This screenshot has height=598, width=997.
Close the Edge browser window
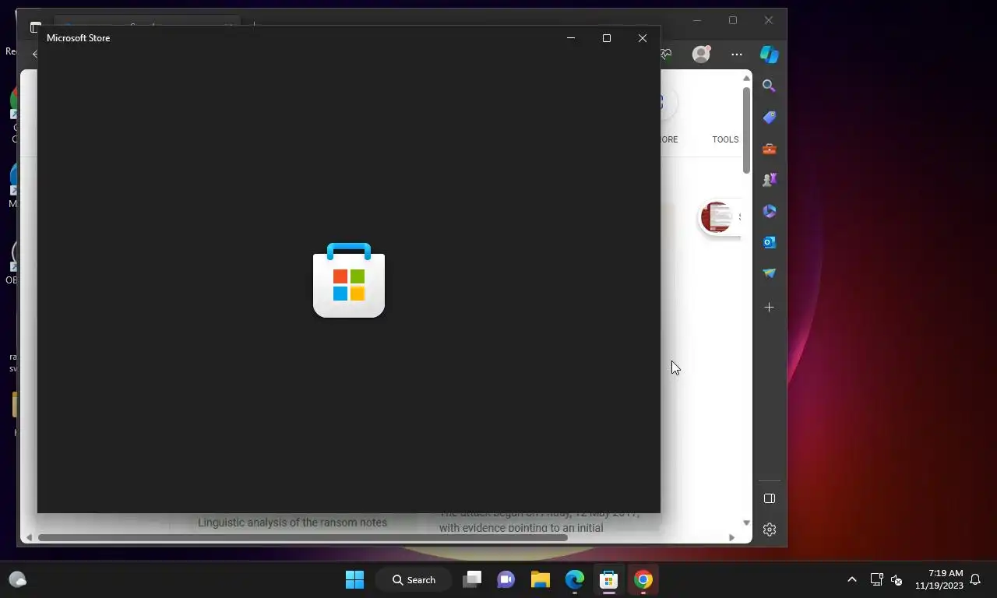tap(769, 20)
